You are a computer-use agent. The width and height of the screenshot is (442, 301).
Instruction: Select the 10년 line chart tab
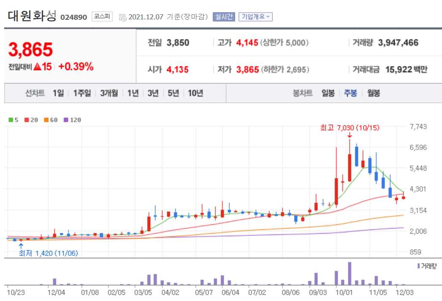click(195, 93)
